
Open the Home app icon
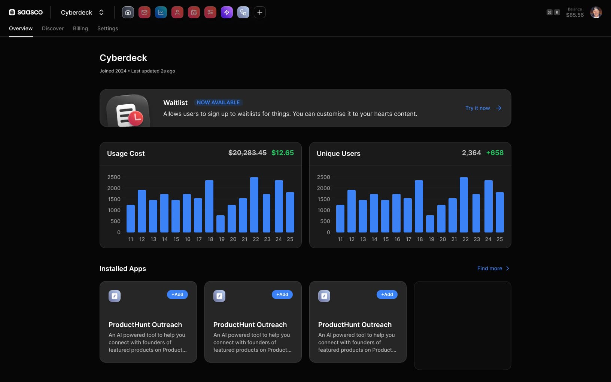[128, 12]
